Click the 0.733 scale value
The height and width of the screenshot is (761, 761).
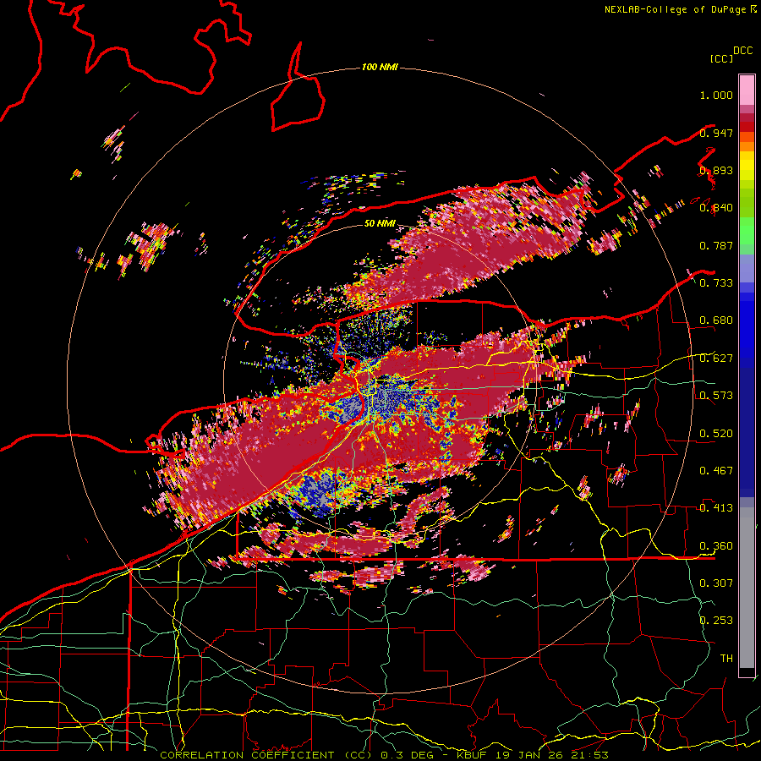tap(716, 283)
